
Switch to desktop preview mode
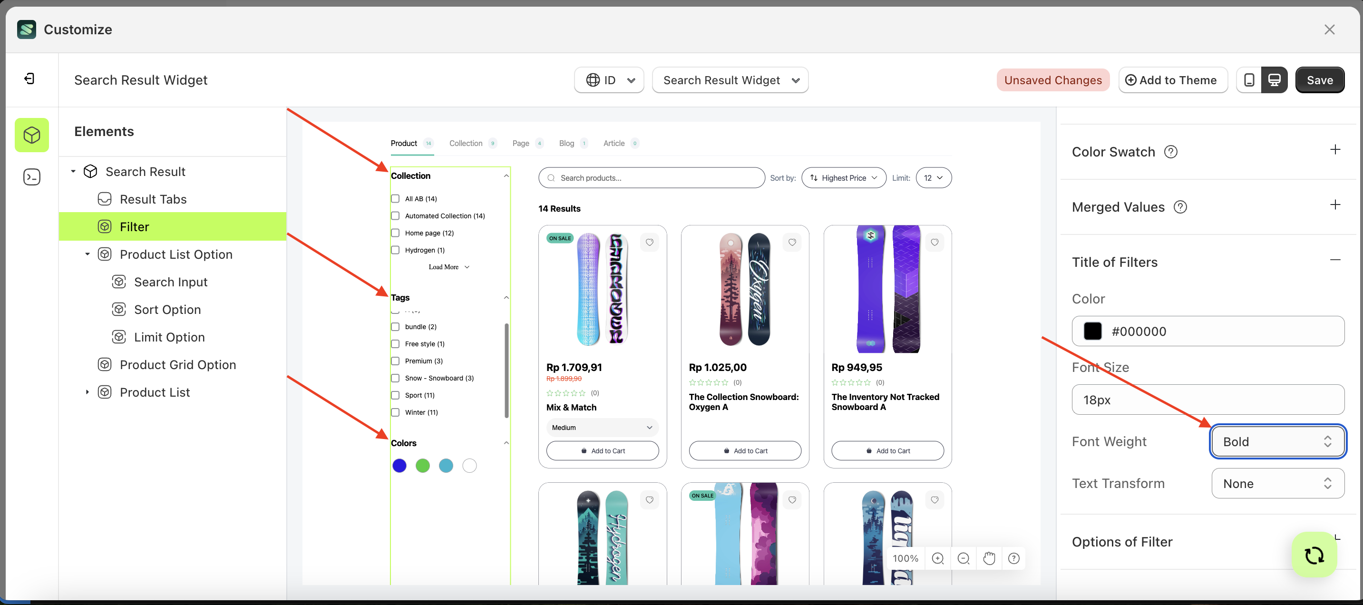pyautogui.click(x=1275, y=79)
